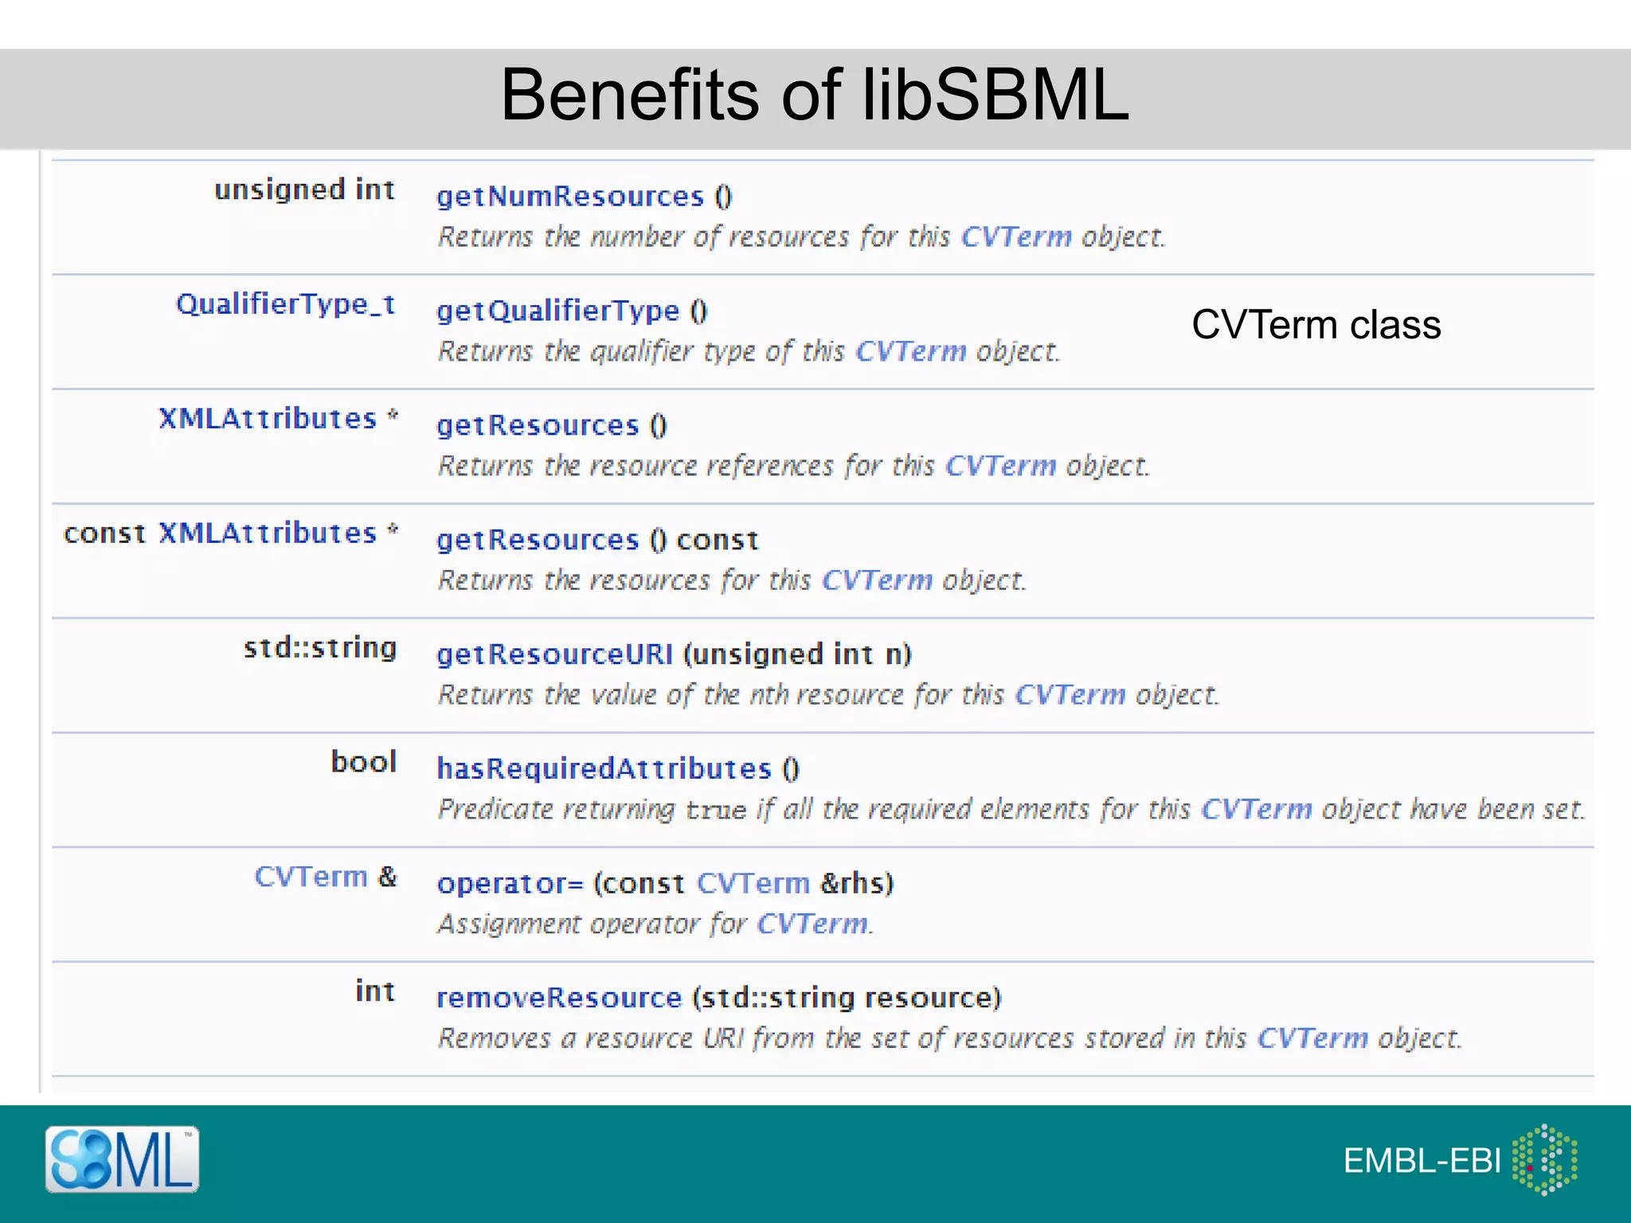Click CVTerm link in hasRequiredAttributes description
Image resolution: width=1631 pixels, height=1223 pixels.
(x=1257, y=810)
